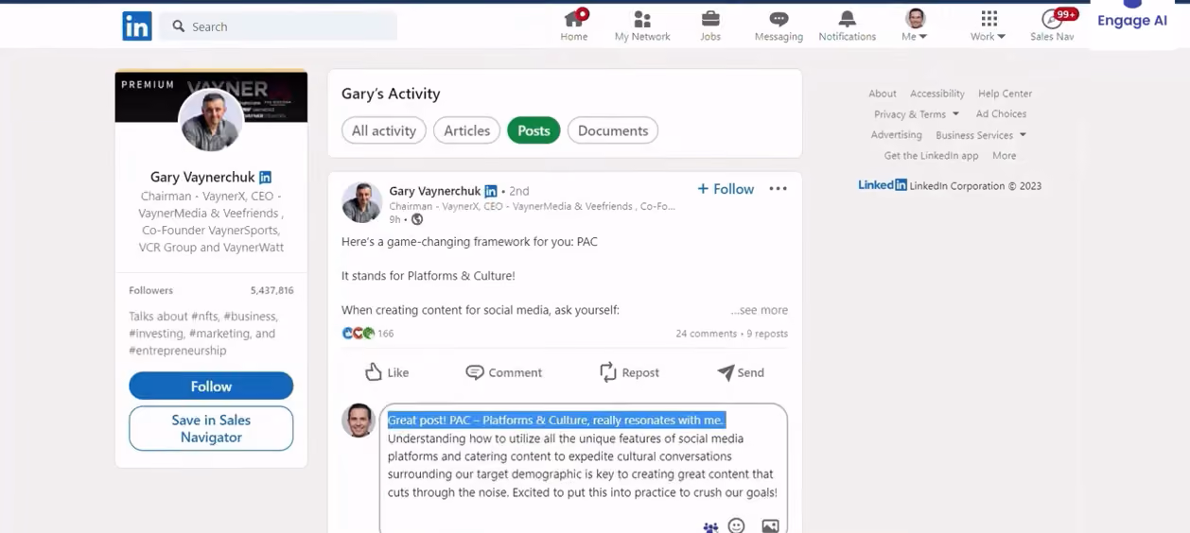Click the LinkedIn footer logo
The image size is (1190, 533).
click(x=883, y=185)
